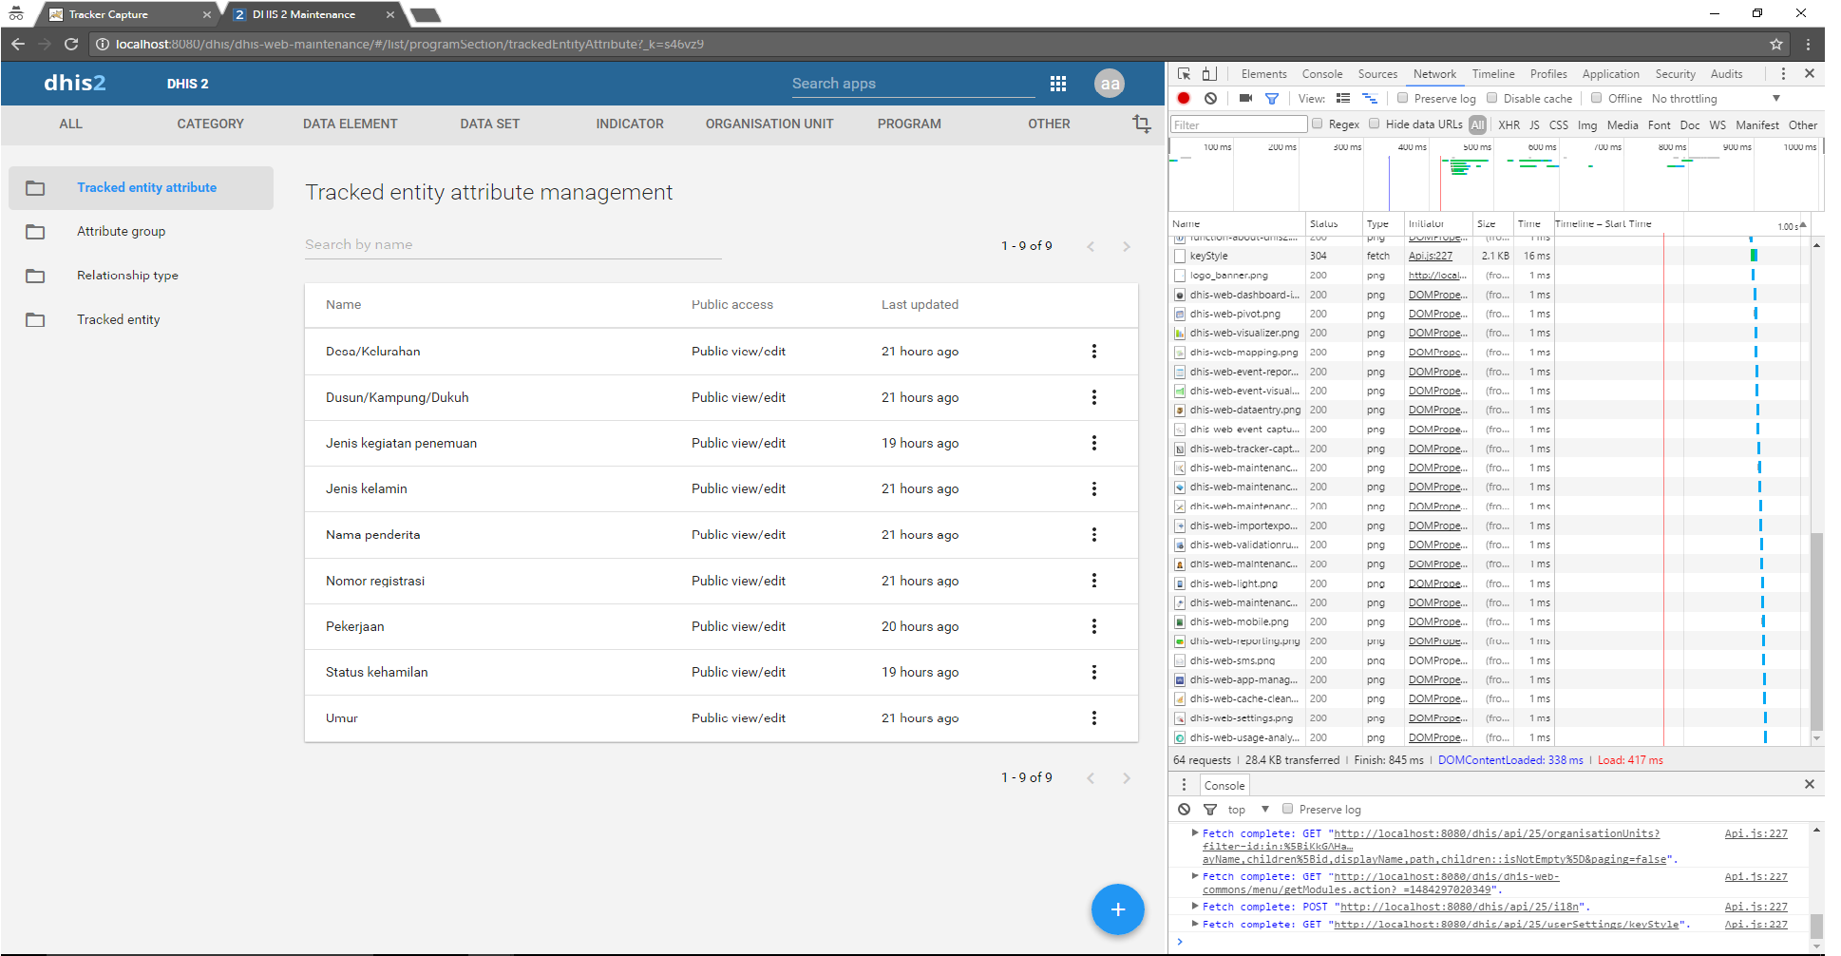Screen dimensions: 1841x956
Task: Toggle DevTools device toolbar icon
Action: (1209, 73)
